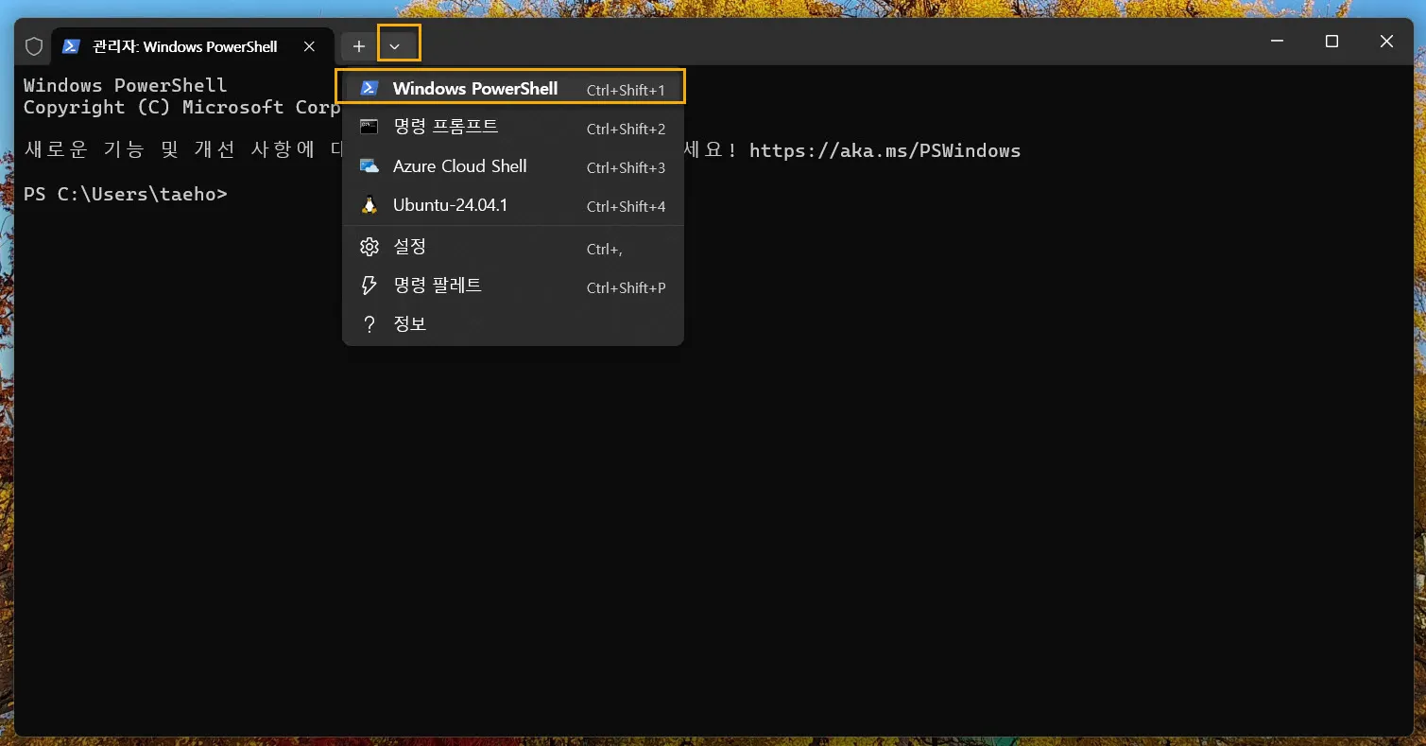Click the admin shield icon on the title bar
This screenshot has width=1426, height=746.
click(x=33, y=45)
